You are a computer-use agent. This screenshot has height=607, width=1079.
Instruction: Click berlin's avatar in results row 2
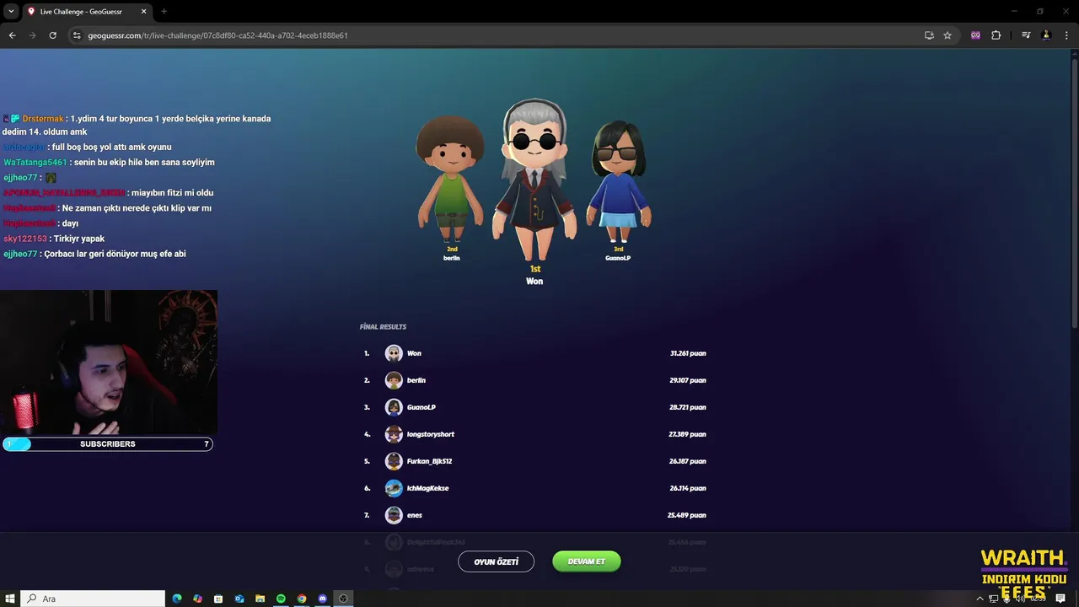click(394, 380)
